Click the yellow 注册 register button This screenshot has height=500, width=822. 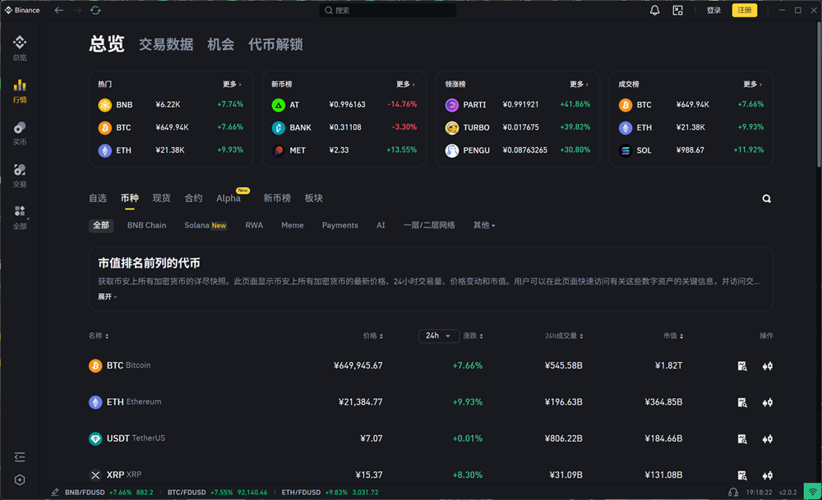[x=744, y=10]
